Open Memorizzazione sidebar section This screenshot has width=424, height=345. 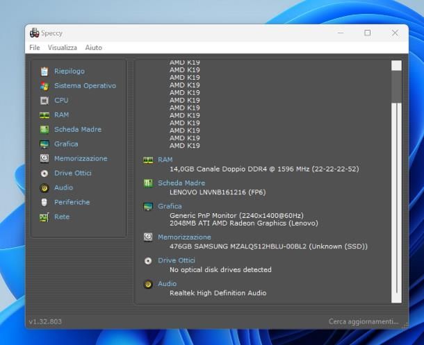tap(81, 159)
